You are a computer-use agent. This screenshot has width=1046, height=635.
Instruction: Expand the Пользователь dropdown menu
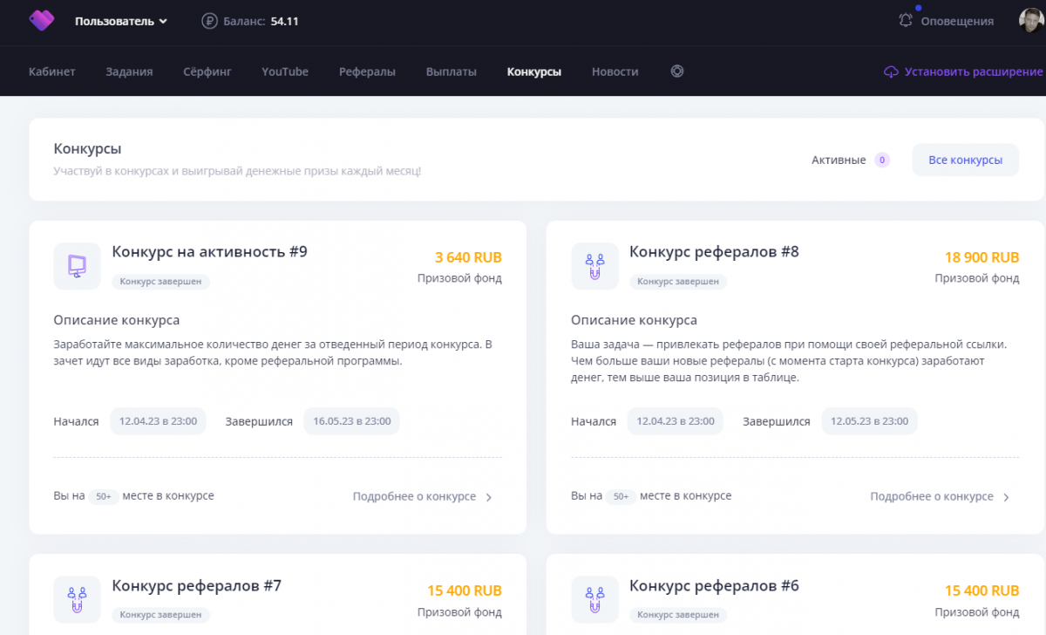(121, 21)
